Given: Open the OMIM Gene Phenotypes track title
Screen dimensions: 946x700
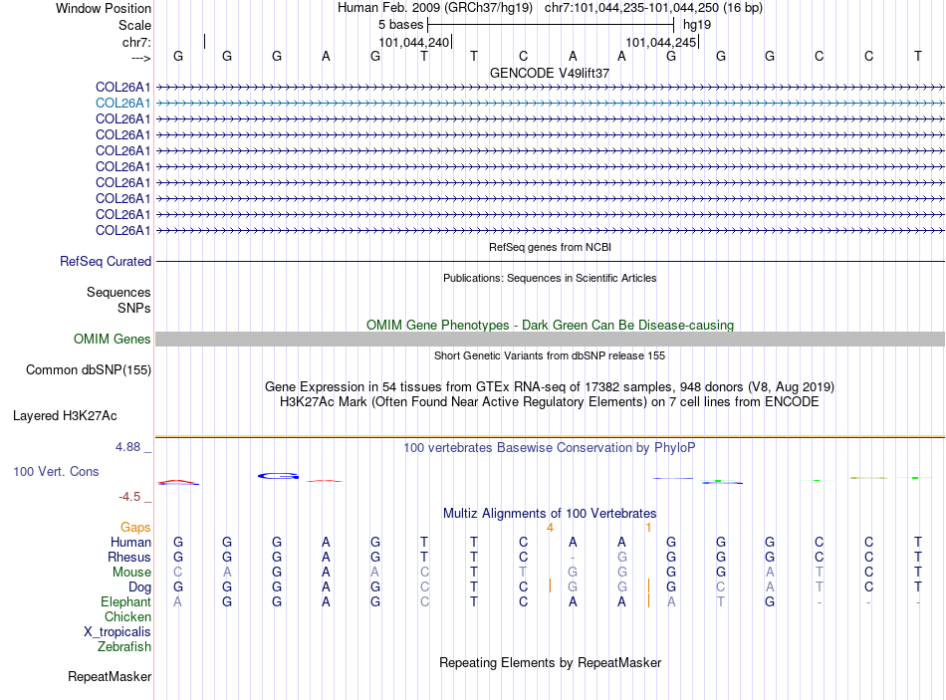Looking at the screenshot, I should [550, 326].
